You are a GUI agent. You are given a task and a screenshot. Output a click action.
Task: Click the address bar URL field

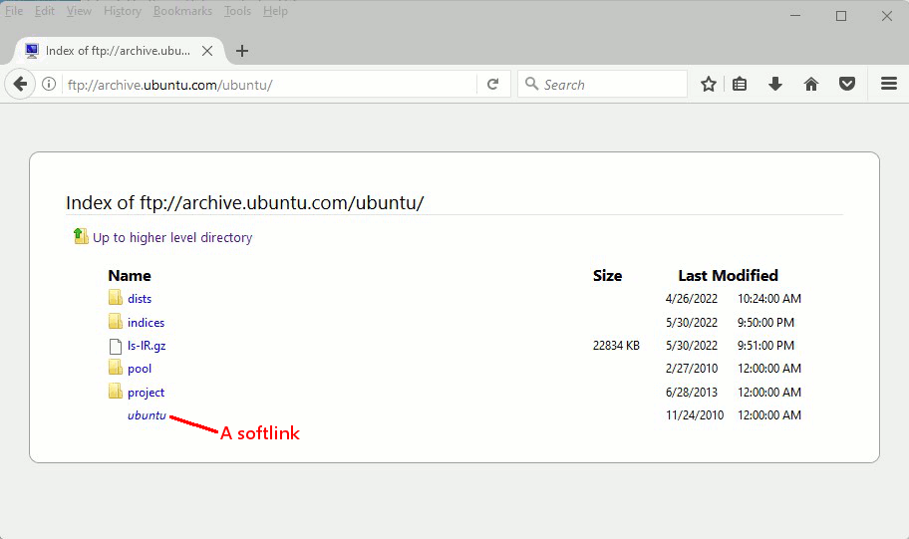coord(269,85)
